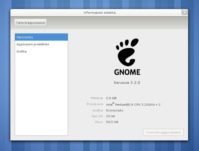Click the Intel Pentium 4 processor value

(133, 105)
